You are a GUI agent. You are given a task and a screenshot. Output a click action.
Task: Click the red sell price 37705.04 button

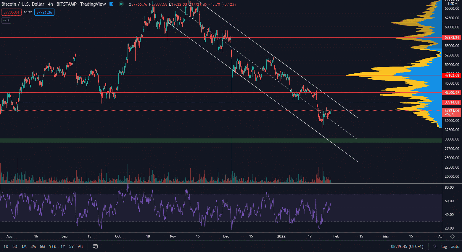coord(12,12)
